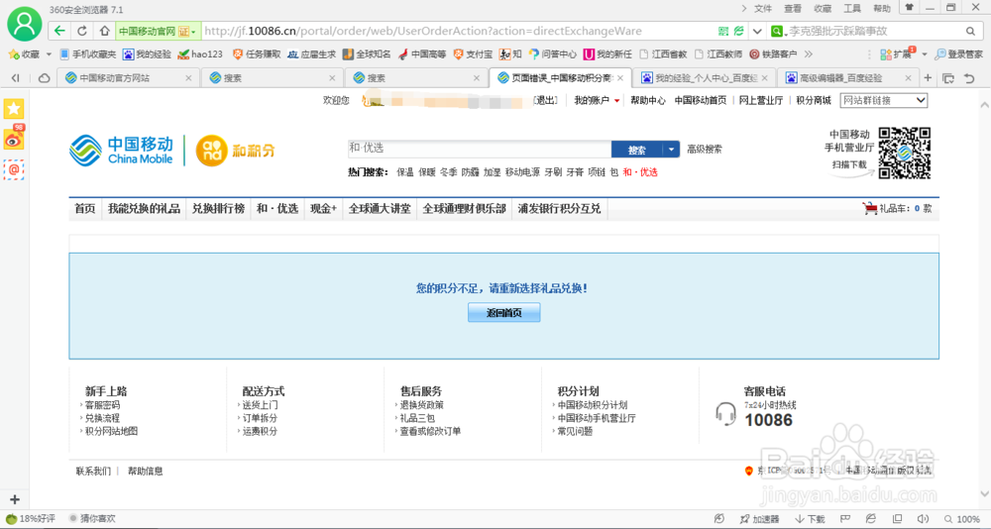Open a new tab with the plus icon
The width and height of the screenshot is (991, 529).
click(928, 77)
